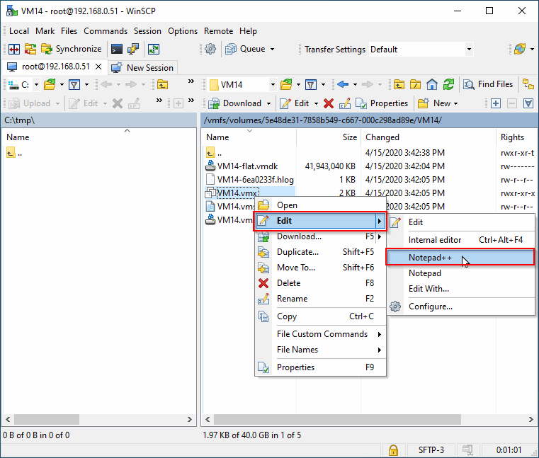The width and height of the screenshot is (539, 458).
Task: Click the Commander/Explorer toggle icon in main toolbar
Action: click(14, 49)
